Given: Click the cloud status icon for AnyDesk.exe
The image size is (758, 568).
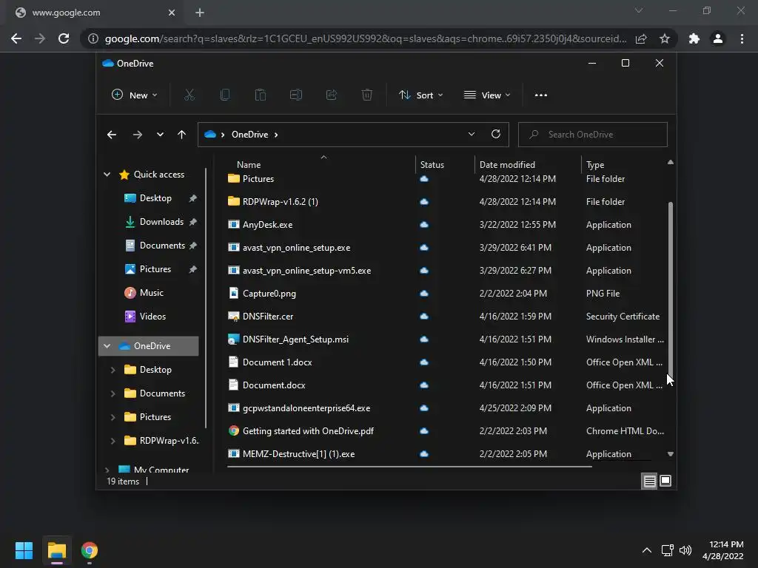Looking at the screenshot, I should point(424,225).
